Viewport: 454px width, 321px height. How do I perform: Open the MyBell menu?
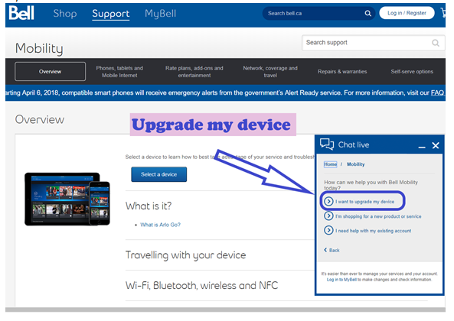click(x=161, y=13)
